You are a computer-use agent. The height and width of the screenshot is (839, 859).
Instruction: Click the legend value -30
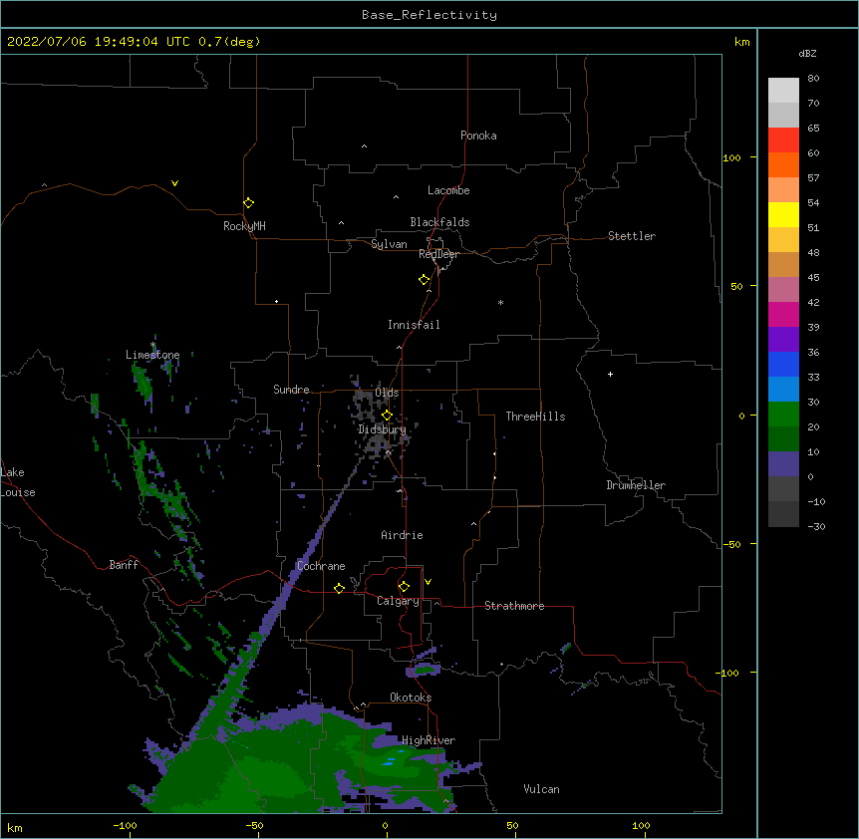(x=816, y=527)
